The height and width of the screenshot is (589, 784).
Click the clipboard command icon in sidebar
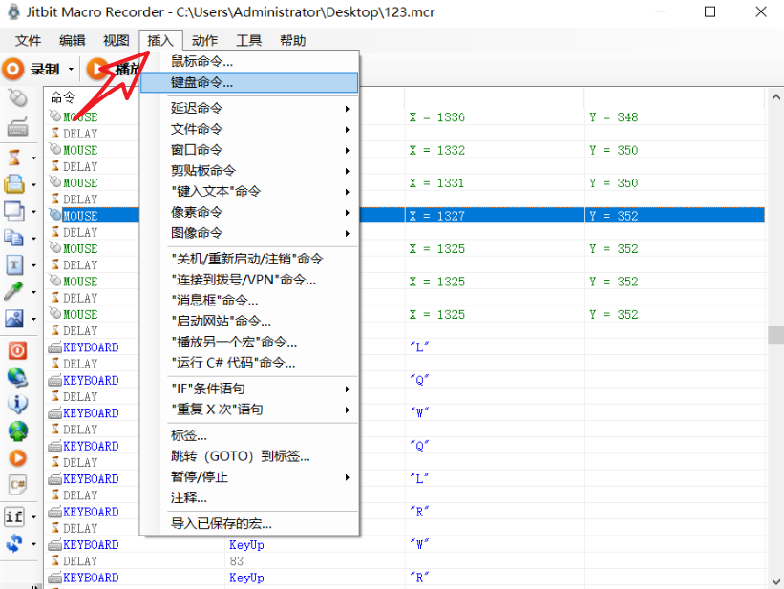pos(14,238)
